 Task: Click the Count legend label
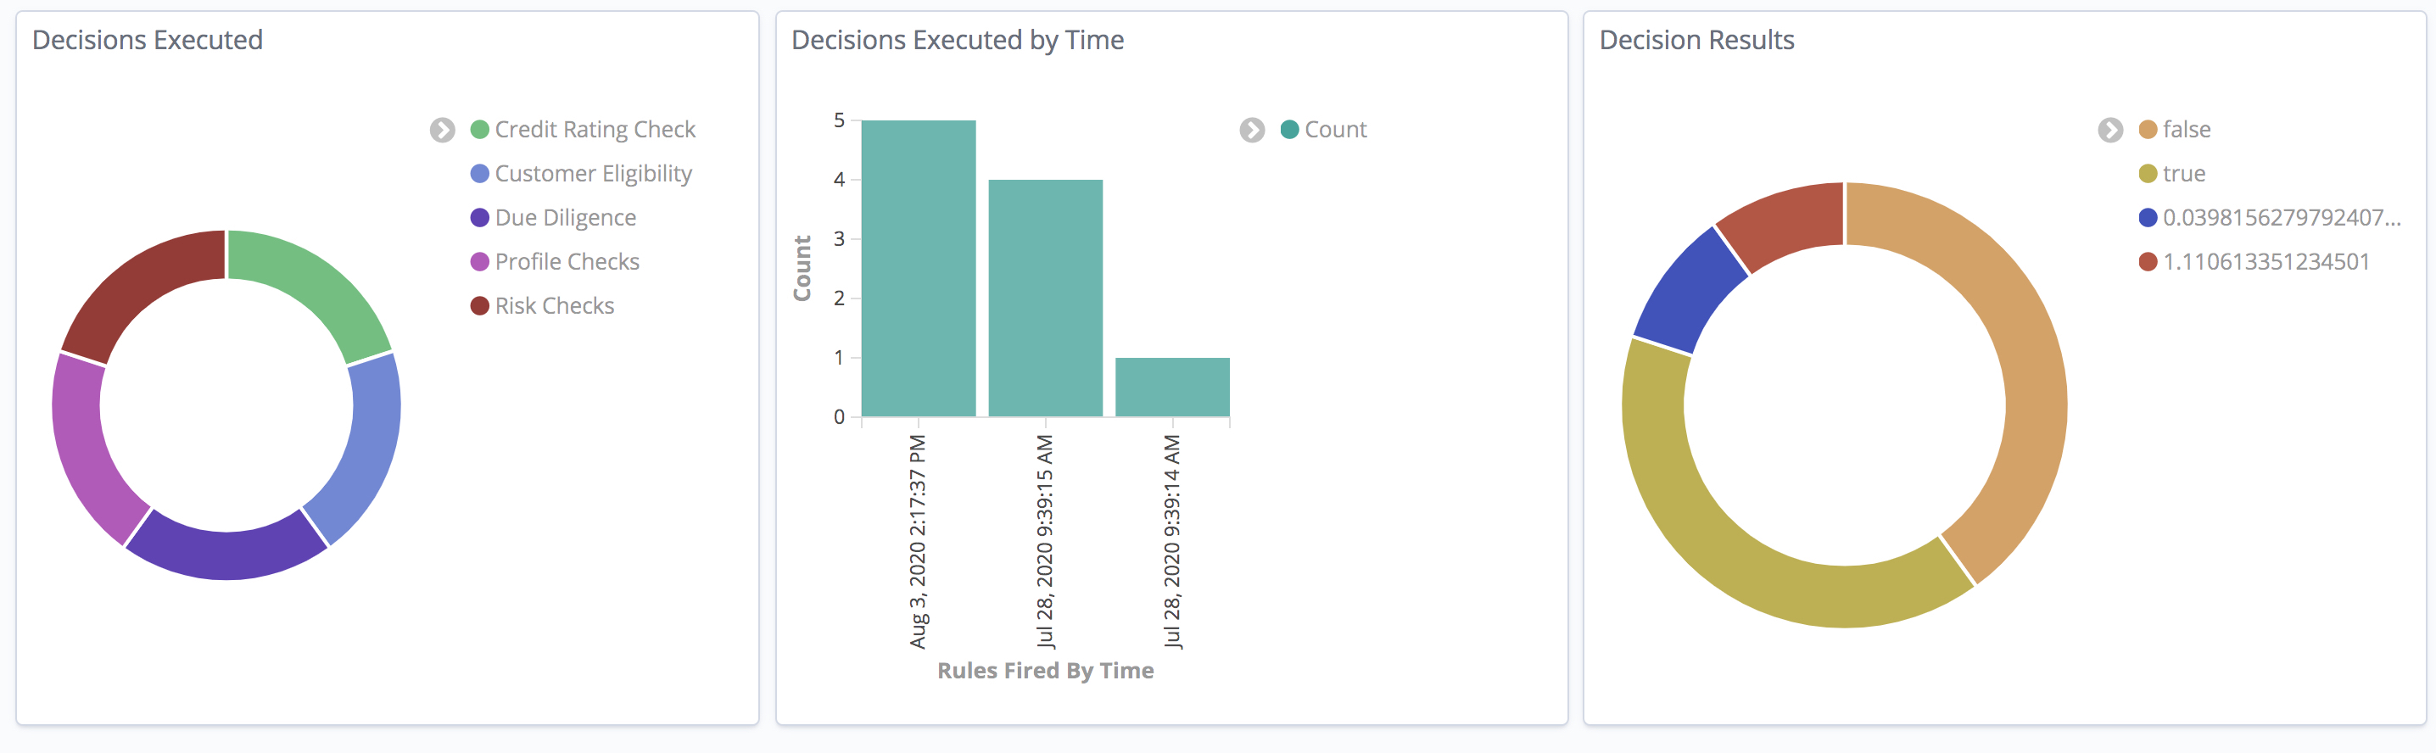point(1335,130)
